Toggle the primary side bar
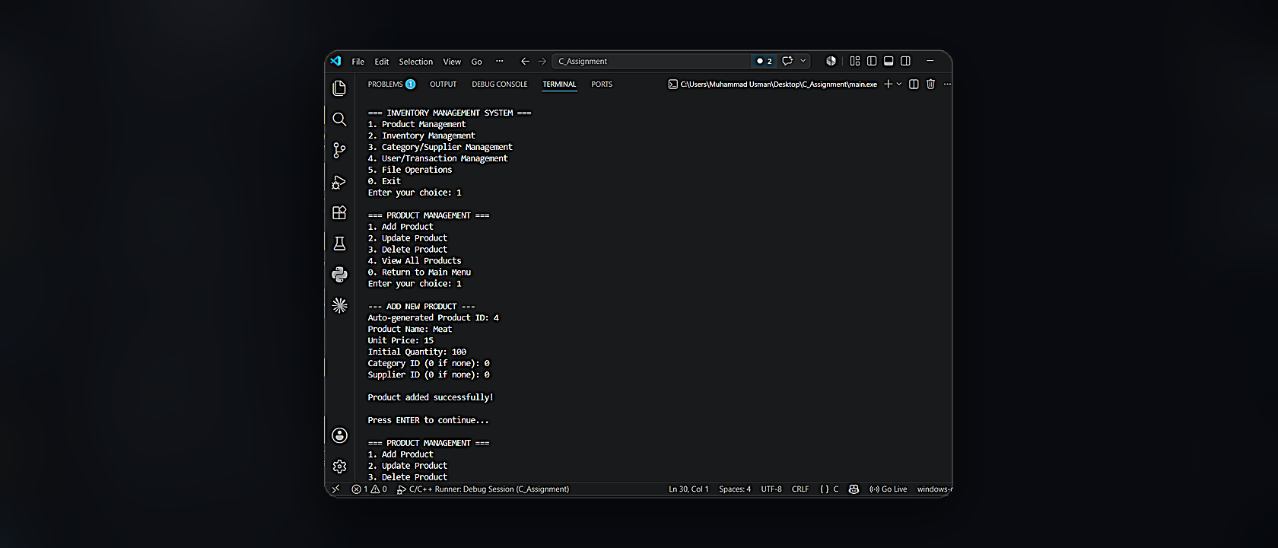Image resolution: width=1278 pixels, height=548 pixels. coord(872,61)
